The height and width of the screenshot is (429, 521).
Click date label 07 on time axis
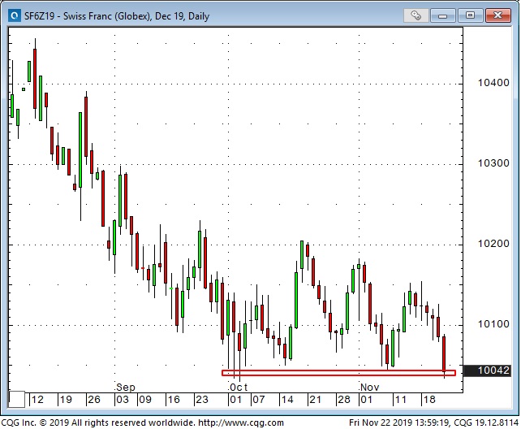coord(259,400)
